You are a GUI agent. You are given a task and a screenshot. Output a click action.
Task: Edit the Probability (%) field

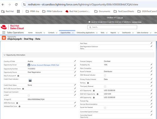[x=151, y=64]
